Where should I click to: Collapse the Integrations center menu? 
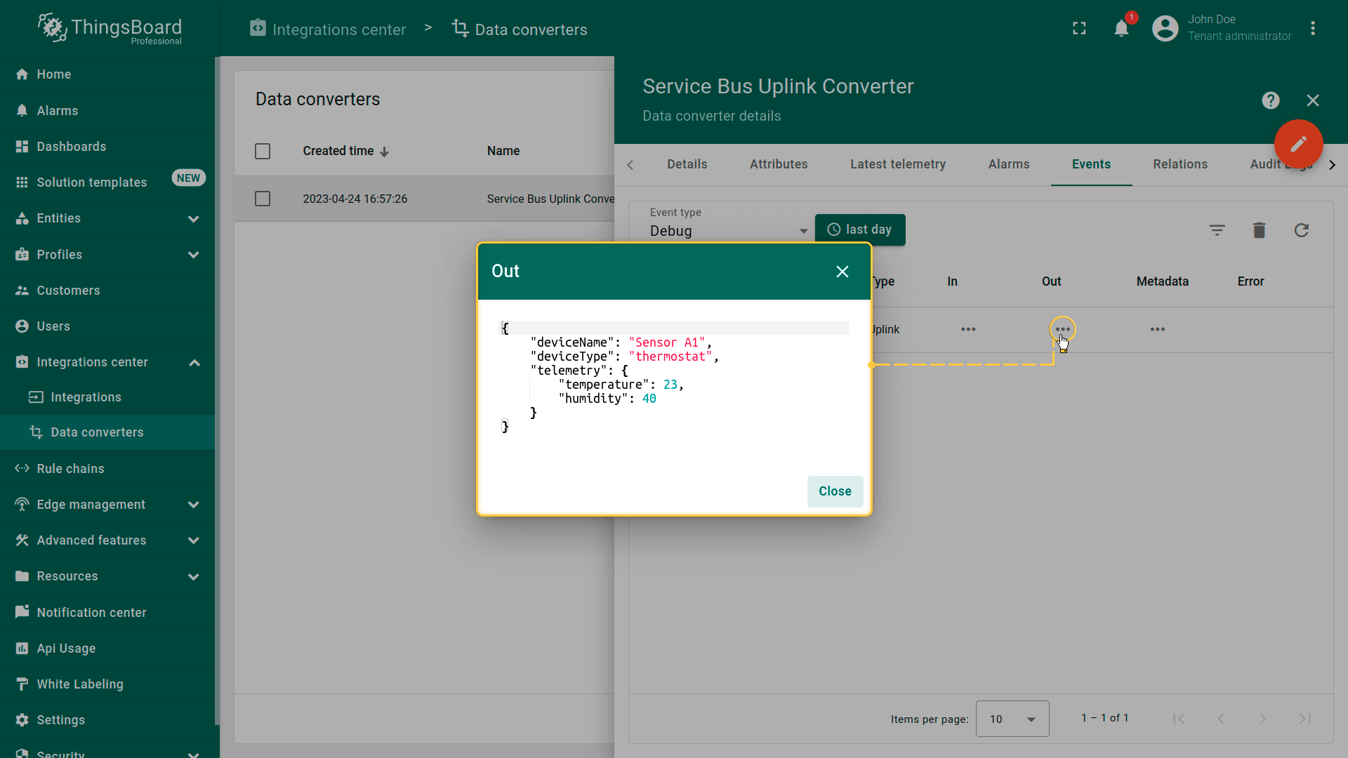(194, 363)
